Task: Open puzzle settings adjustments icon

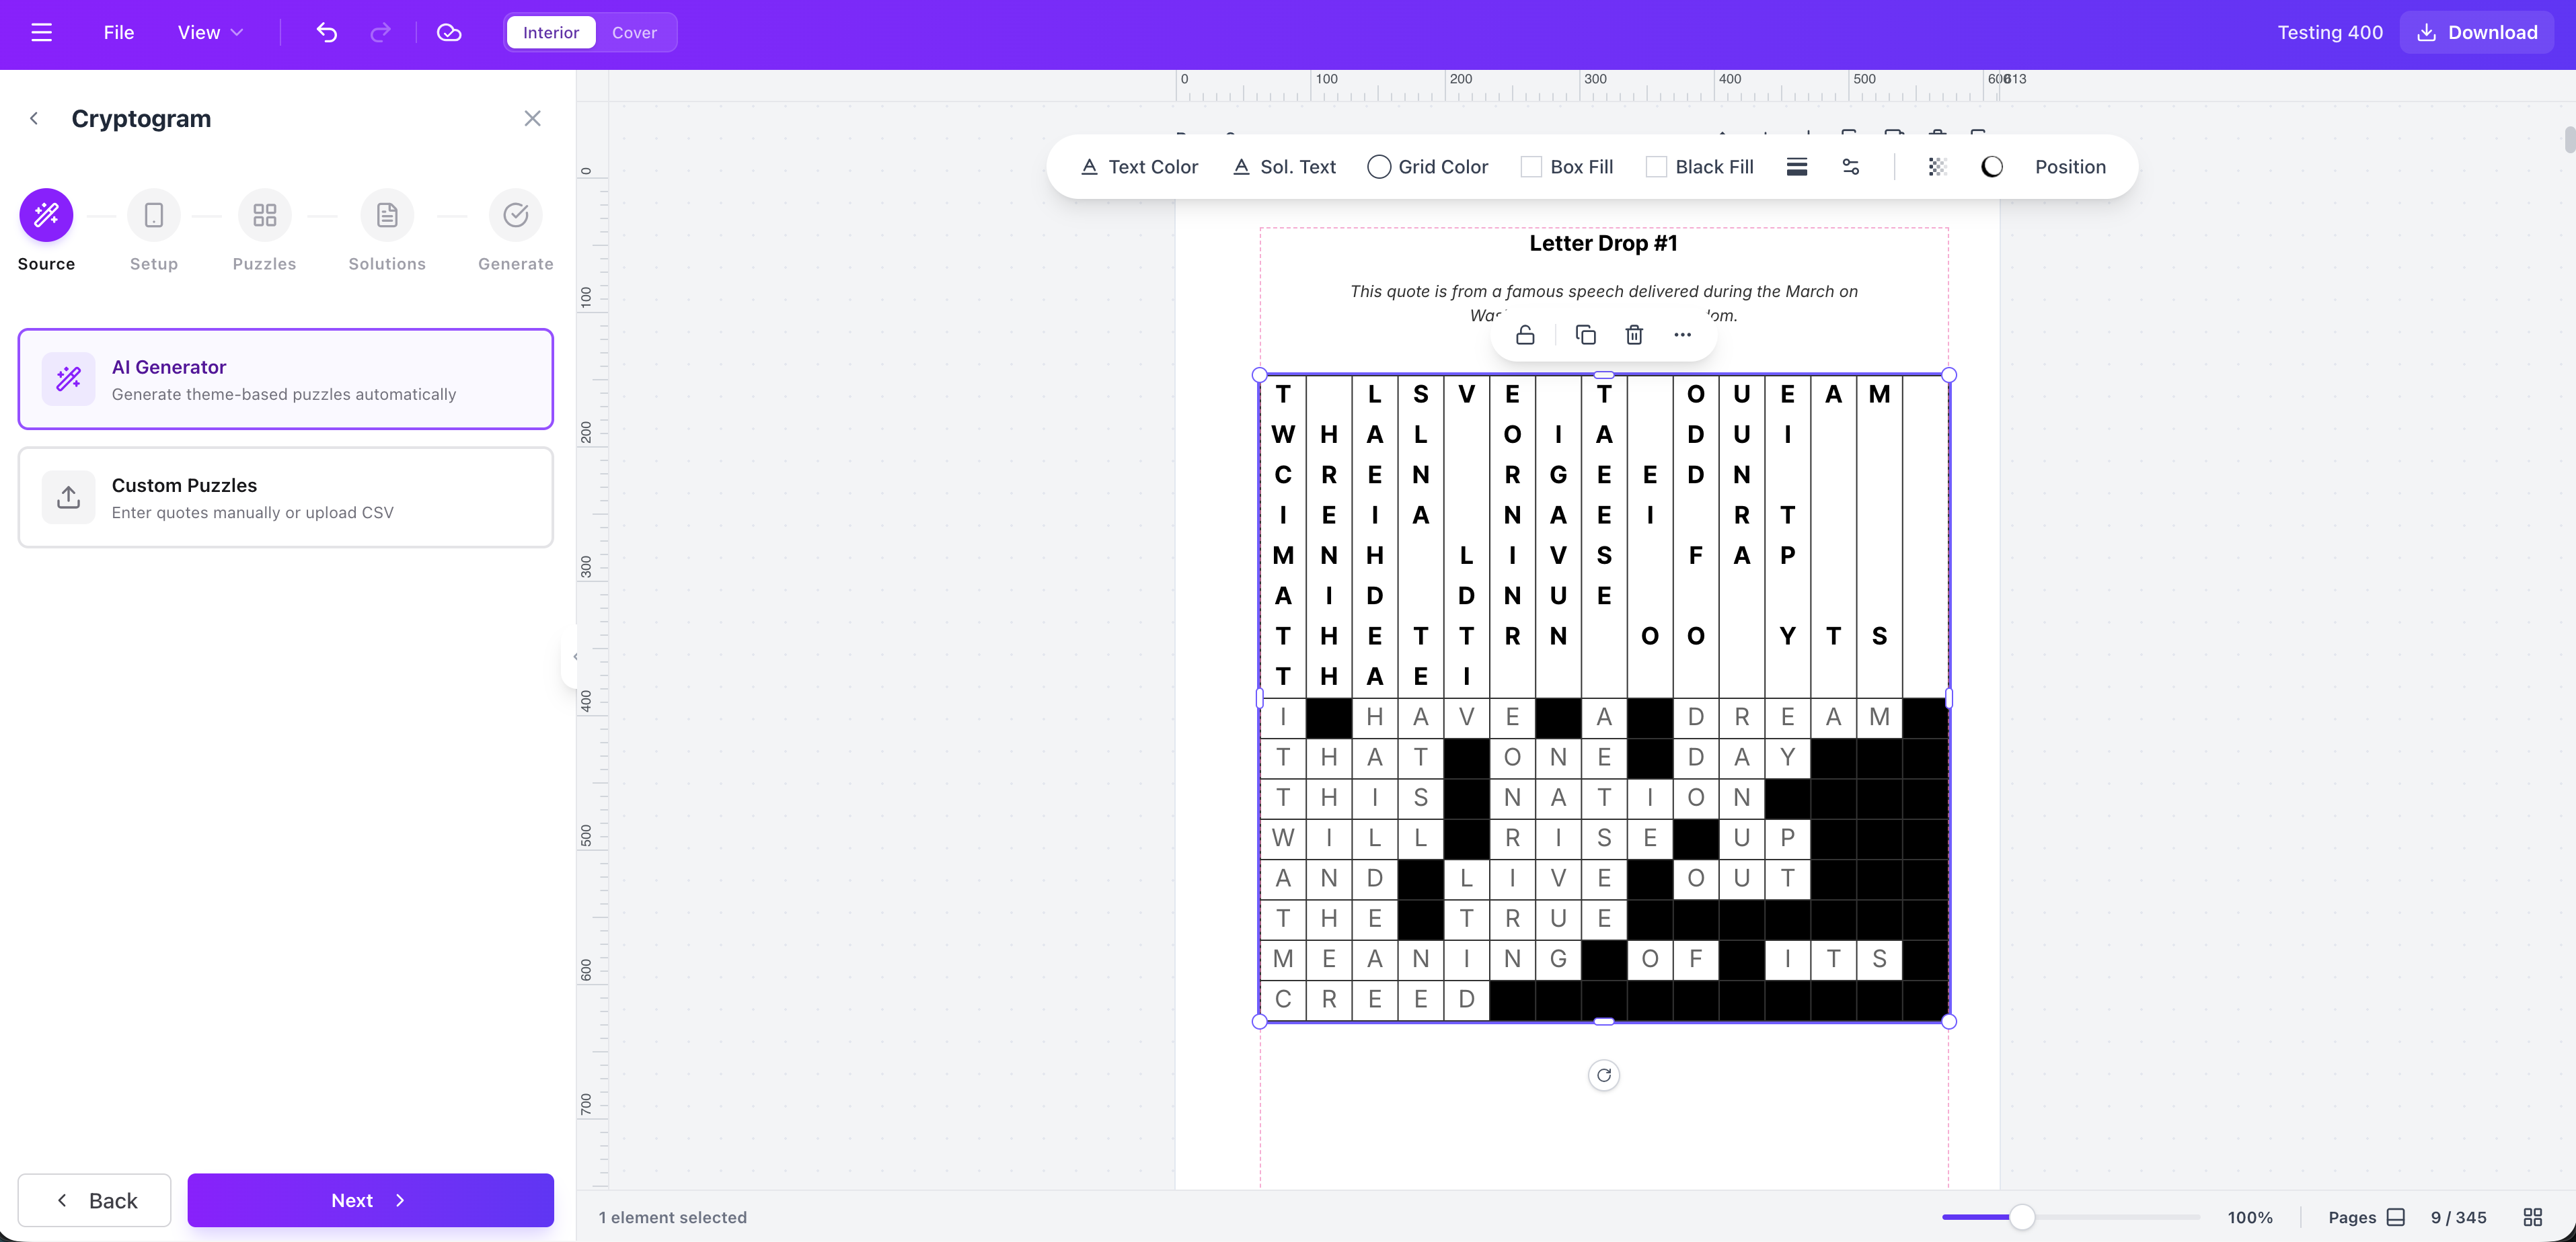Action: coord(1851,167)
